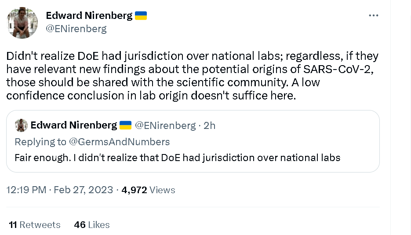Click the quoted tweet card border area
This screenshot has height=235, width=411.
pyautogui.click(x=193, y=141)
